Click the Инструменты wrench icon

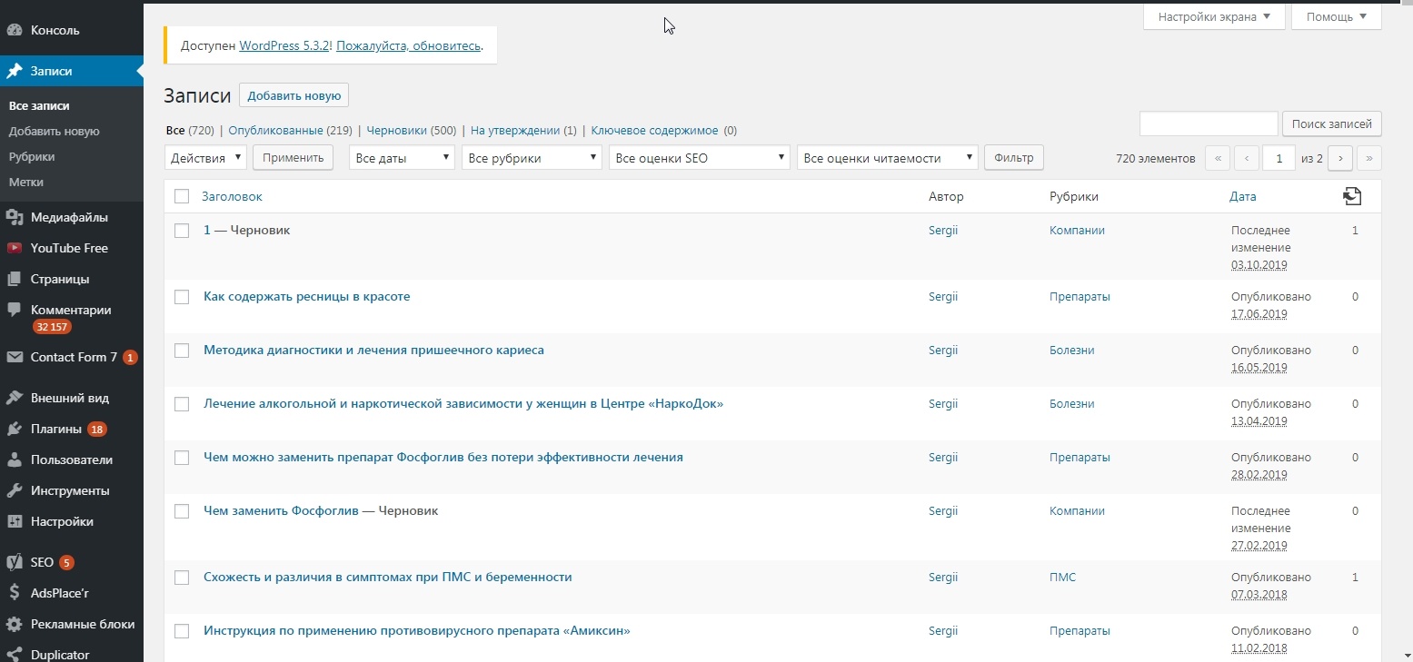15,490
